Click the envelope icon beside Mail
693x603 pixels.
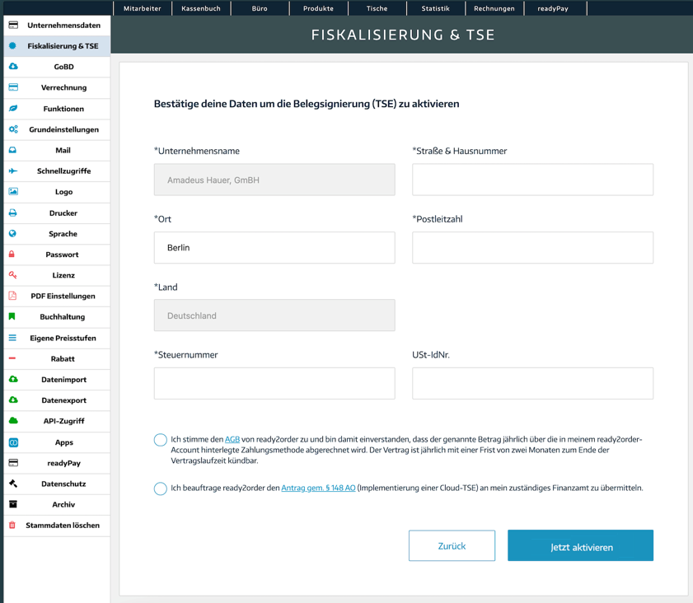13,150
